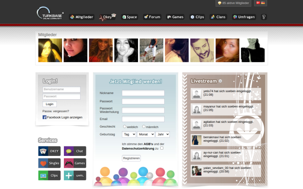
Task: Click the mayanur login entry text
Action: click(228, 108)
